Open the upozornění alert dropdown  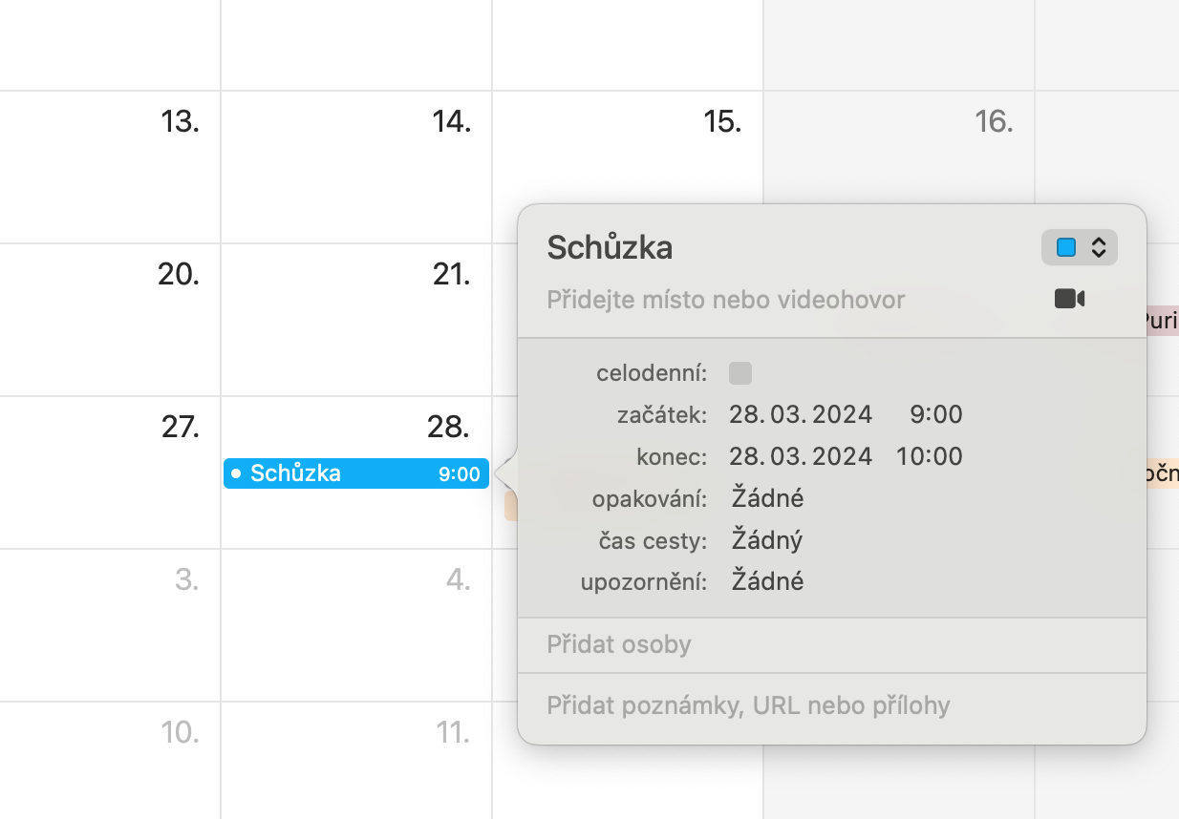click(x=767, y=581)
